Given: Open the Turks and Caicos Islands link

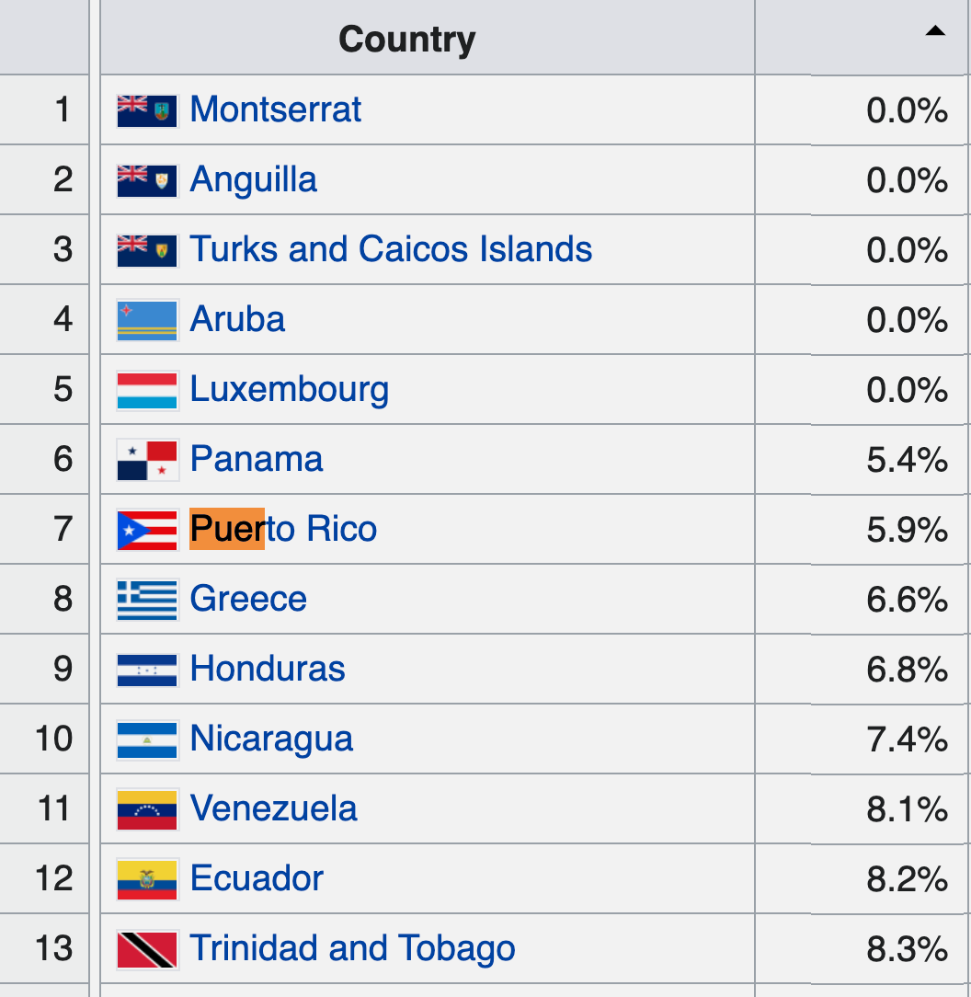Looking at the screenshot, I should [391, 249].
